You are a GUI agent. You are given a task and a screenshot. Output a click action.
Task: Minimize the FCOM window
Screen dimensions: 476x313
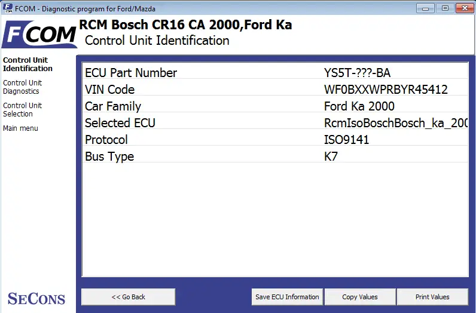pyautogui.click(x=425, y=8)
